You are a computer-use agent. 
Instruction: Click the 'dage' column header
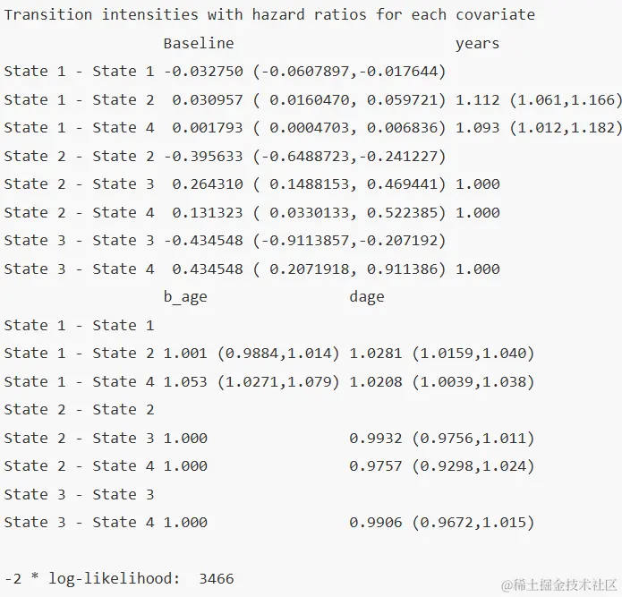[x=366, y=297]
